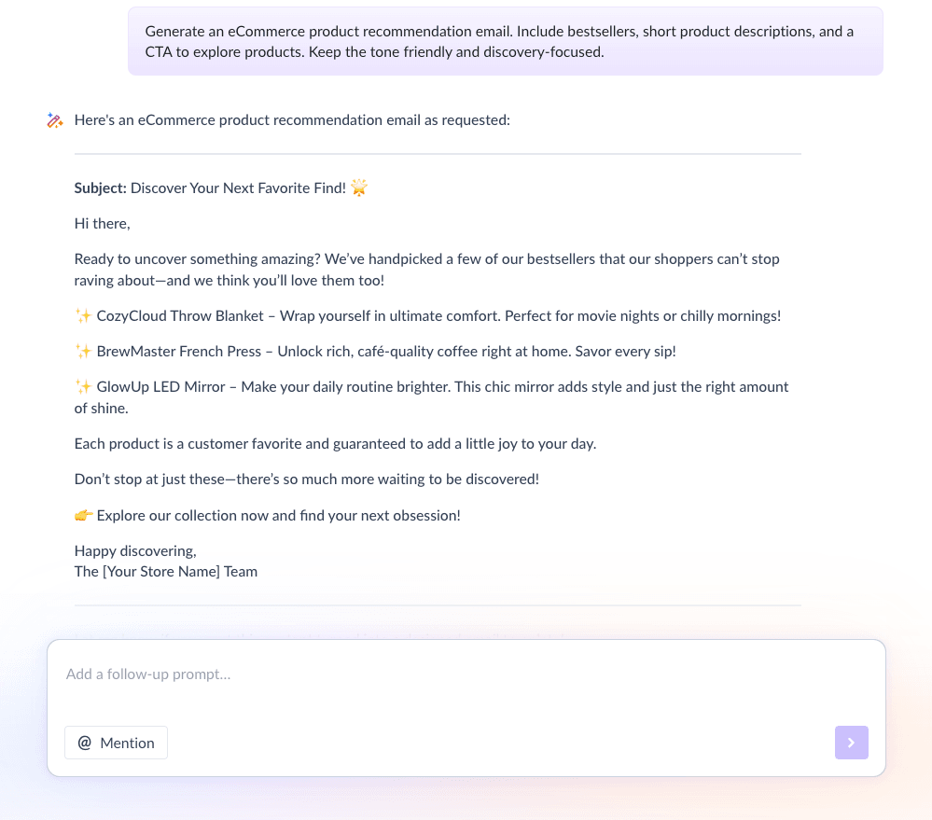Select the Subject line of the email
932x820 pixels.
(220, 188)
